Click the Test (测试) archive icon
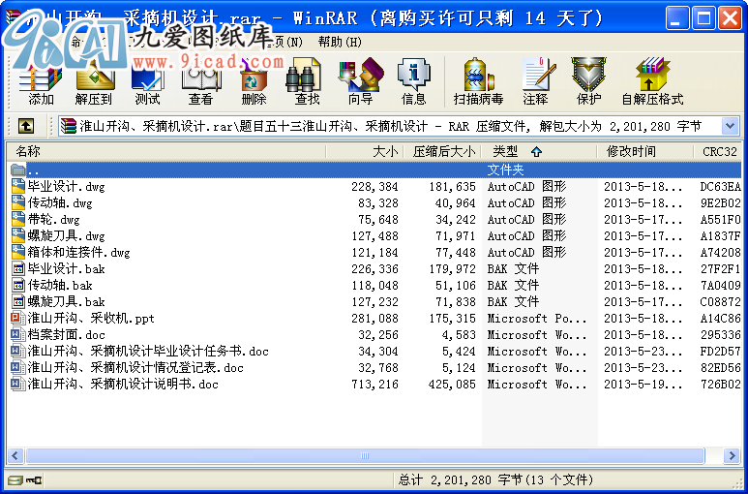The image size is (748, 494). coord(147,81)
